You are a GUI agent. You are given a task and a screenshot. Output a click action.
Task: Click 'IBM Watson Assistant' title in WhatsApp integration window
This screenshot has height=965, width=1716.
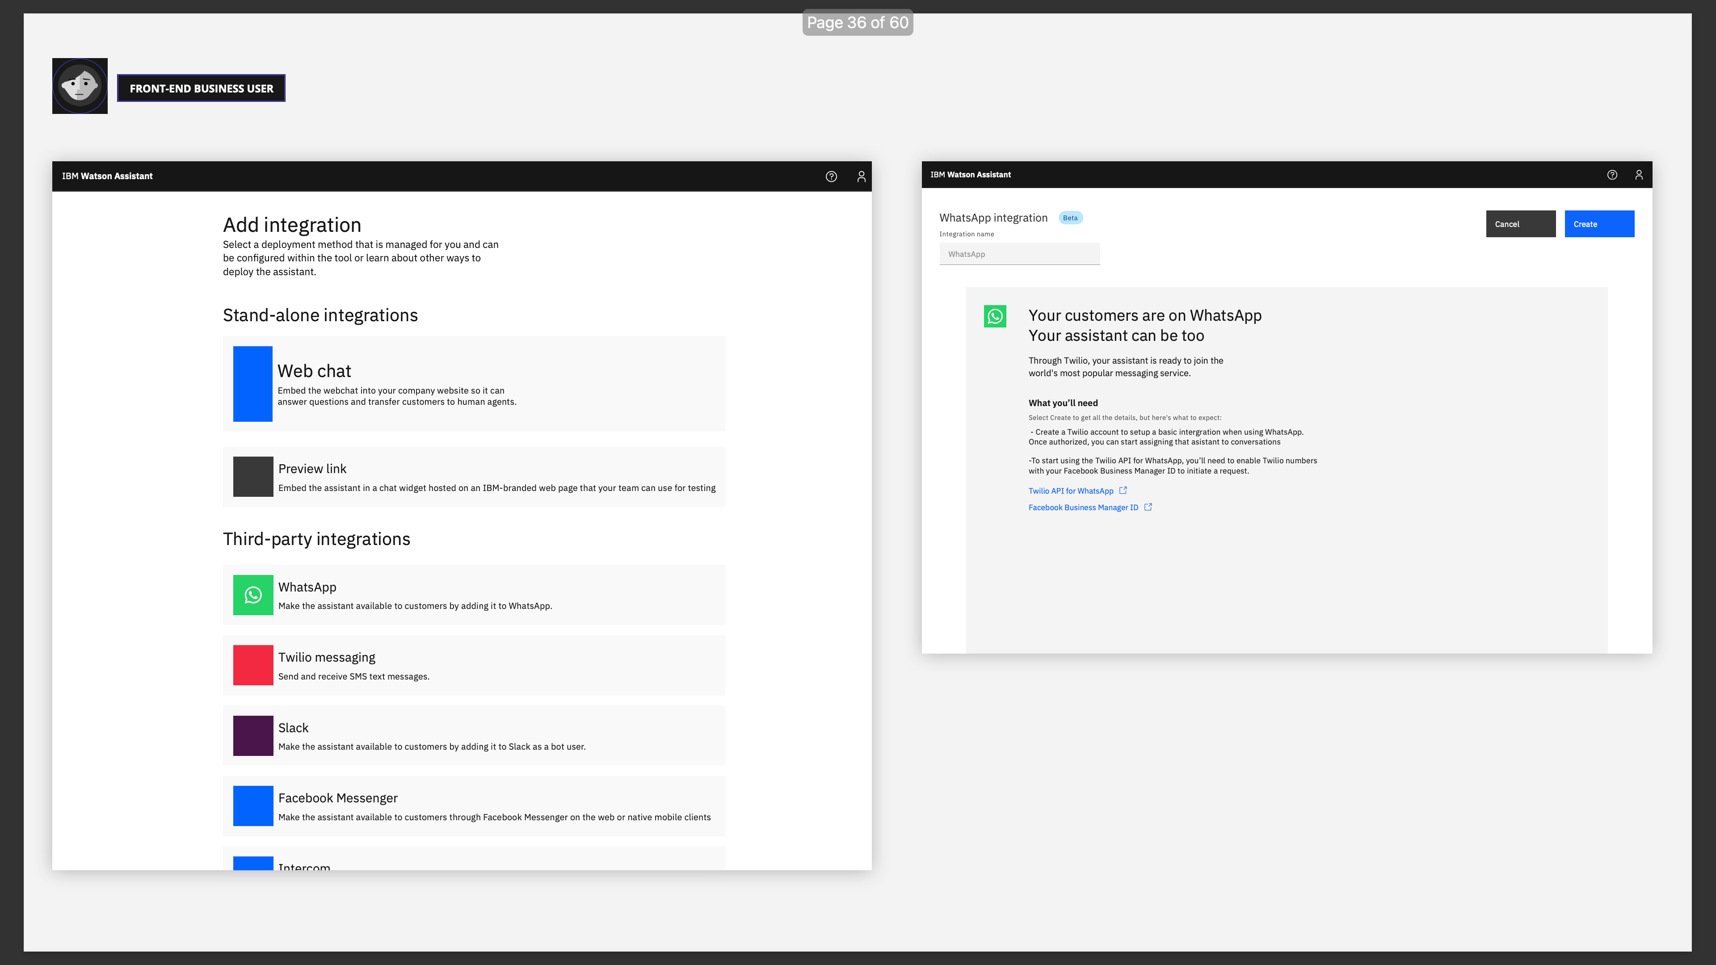click(x=971, y=175)
